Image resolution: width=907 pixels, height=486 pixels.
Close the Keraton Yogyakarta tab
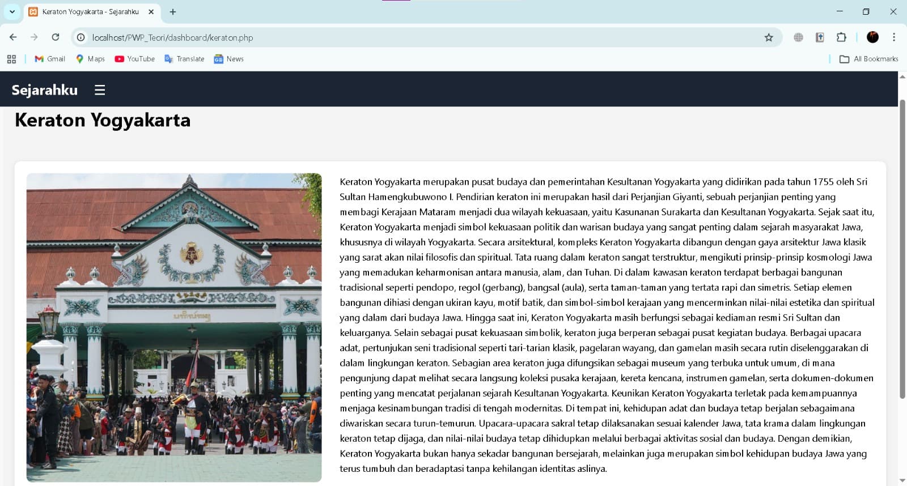point(151,11)
